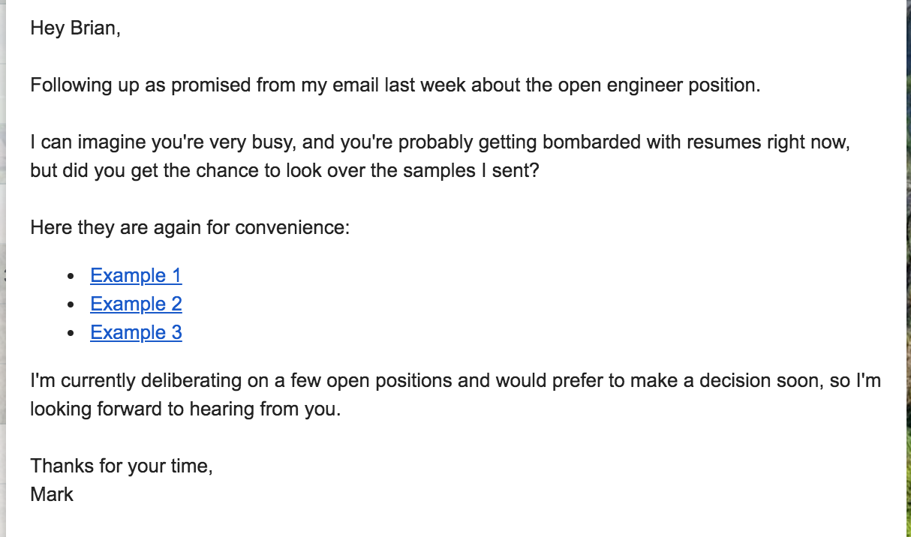Click the bullet point before Example 2
Viewport: 911px width, 537px height.
[71, 305]
